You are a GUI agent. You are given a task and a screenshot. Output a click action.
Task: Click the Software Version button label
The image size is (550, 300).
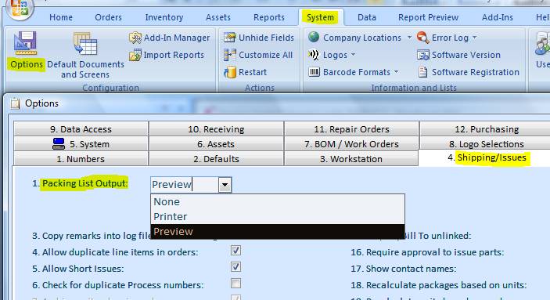(466, 55)
